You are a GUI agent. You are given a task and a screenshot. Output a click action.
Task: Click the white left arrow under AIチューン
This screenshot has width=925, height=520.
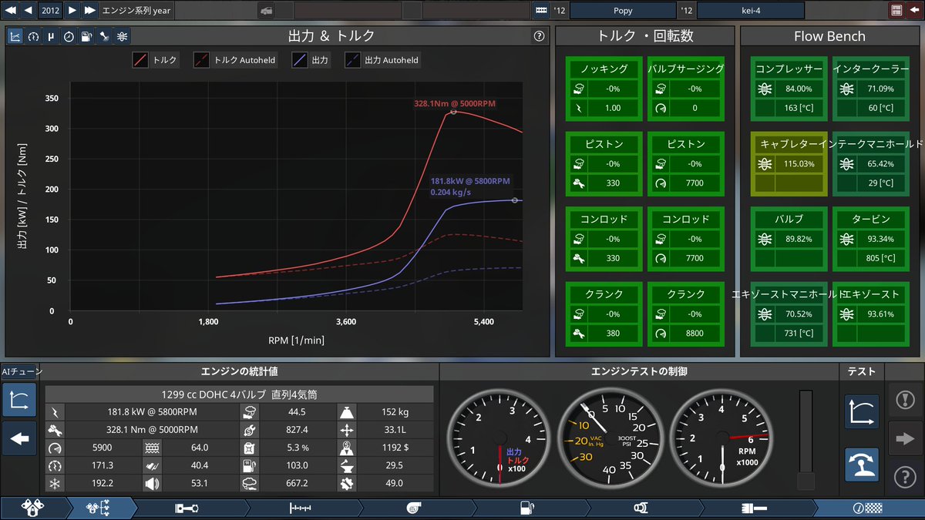(19, 439)
